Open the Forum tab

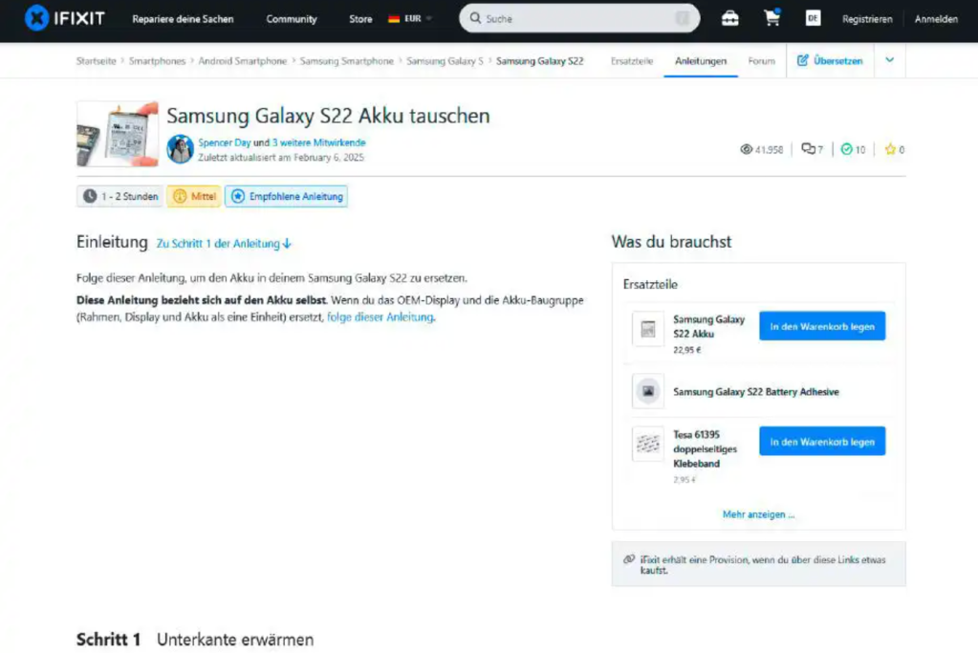[x=761, y=61]
